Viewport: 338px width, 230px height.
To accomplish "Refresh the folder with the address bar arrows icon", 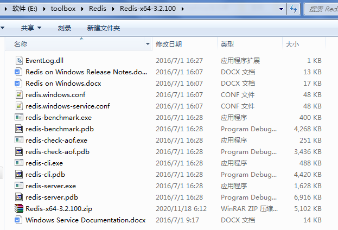I will pyautogui.click(x=294, y=9).
